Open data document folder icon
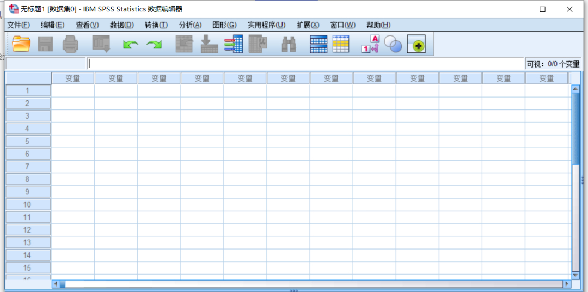 tap(21, 44)
